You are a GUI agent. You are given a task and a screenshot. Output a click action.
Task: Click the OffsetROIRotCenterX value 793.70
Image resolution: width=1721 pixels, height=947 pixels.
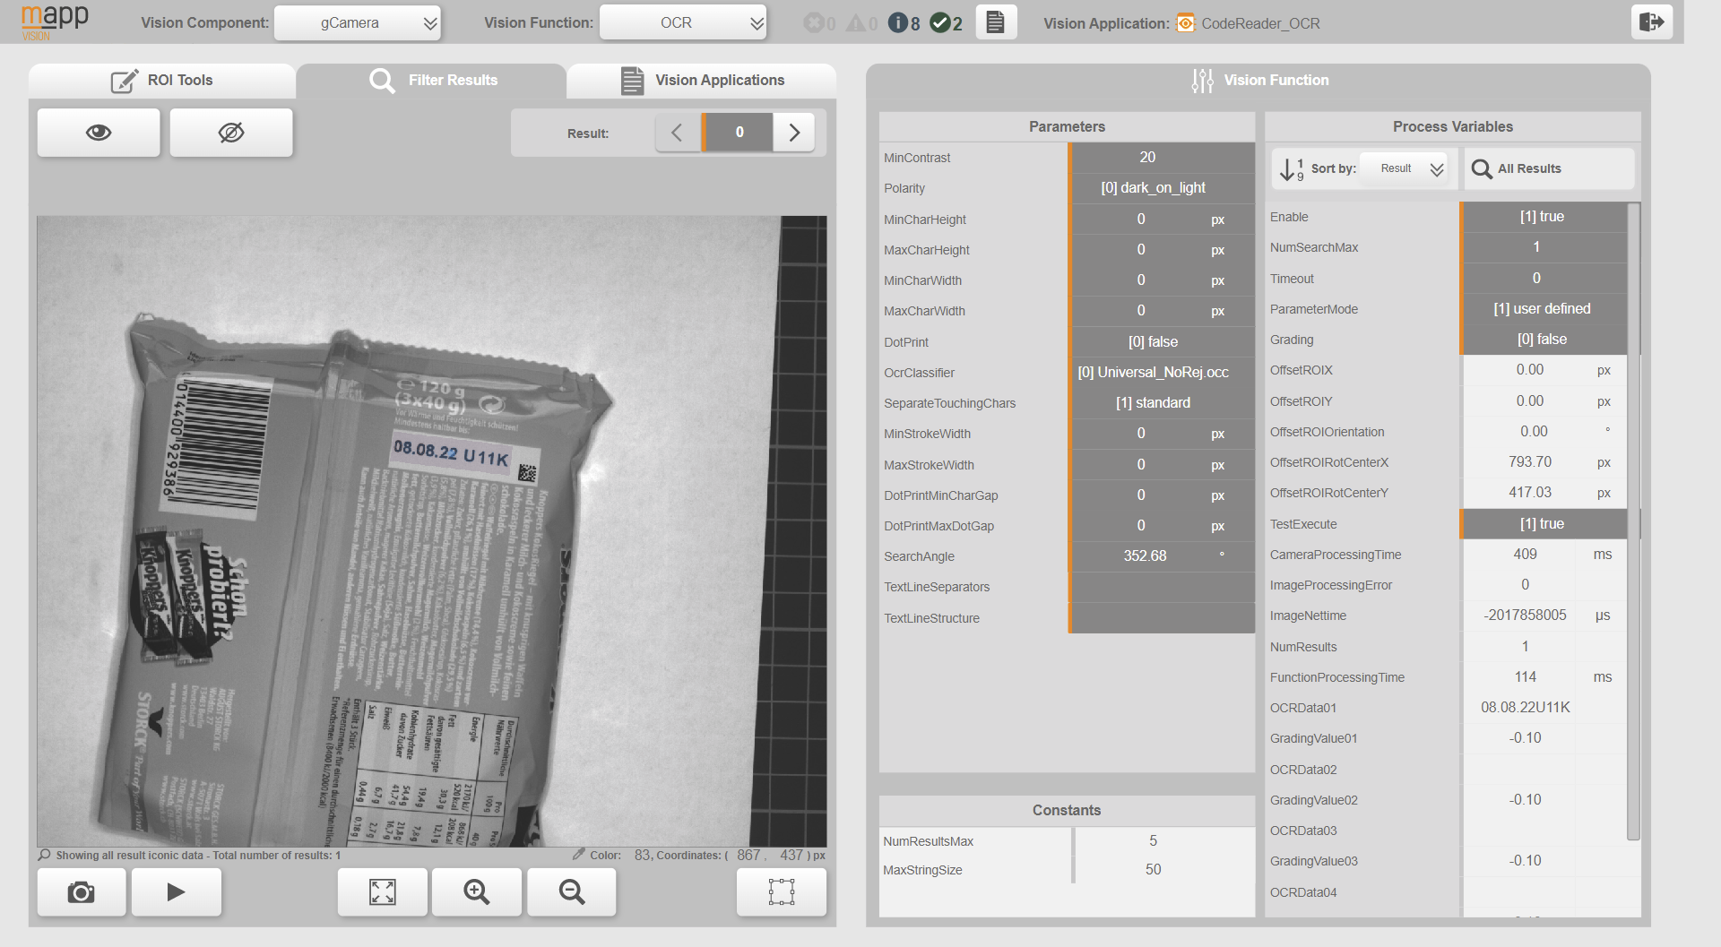pos(1530,462)
